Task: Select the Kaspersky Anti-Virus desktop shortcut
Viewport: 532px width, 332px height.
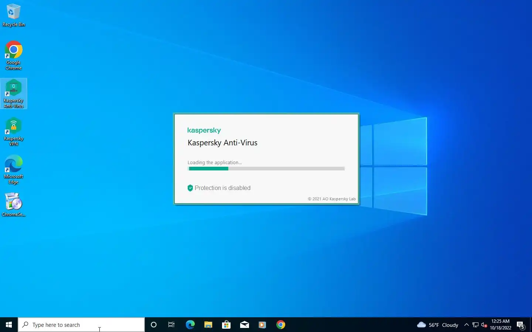Action: (14, 93)
